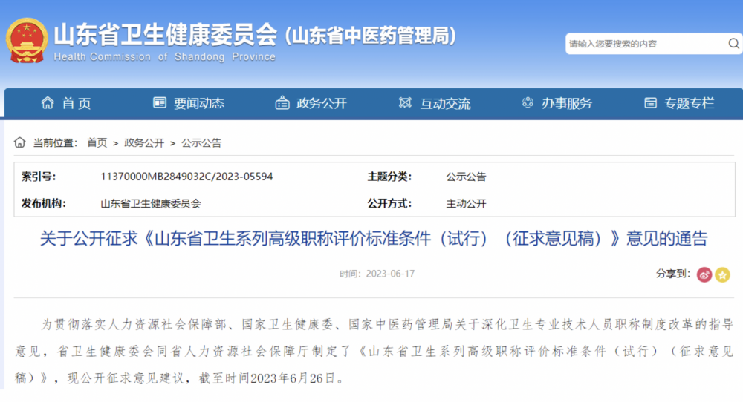Open the 专题专栏 menu item

coord(690,103)
